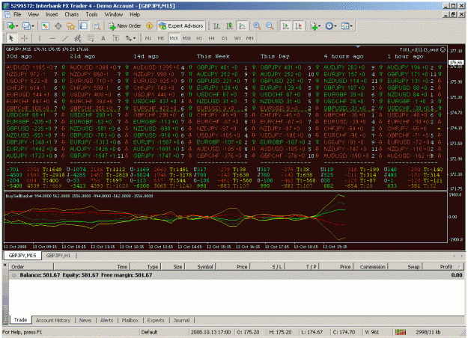
Task: Switch to MN timeframe
Action: (x=249, y=38)
